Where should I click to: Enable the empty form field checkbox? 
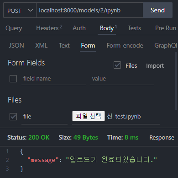tap(13, 79)
